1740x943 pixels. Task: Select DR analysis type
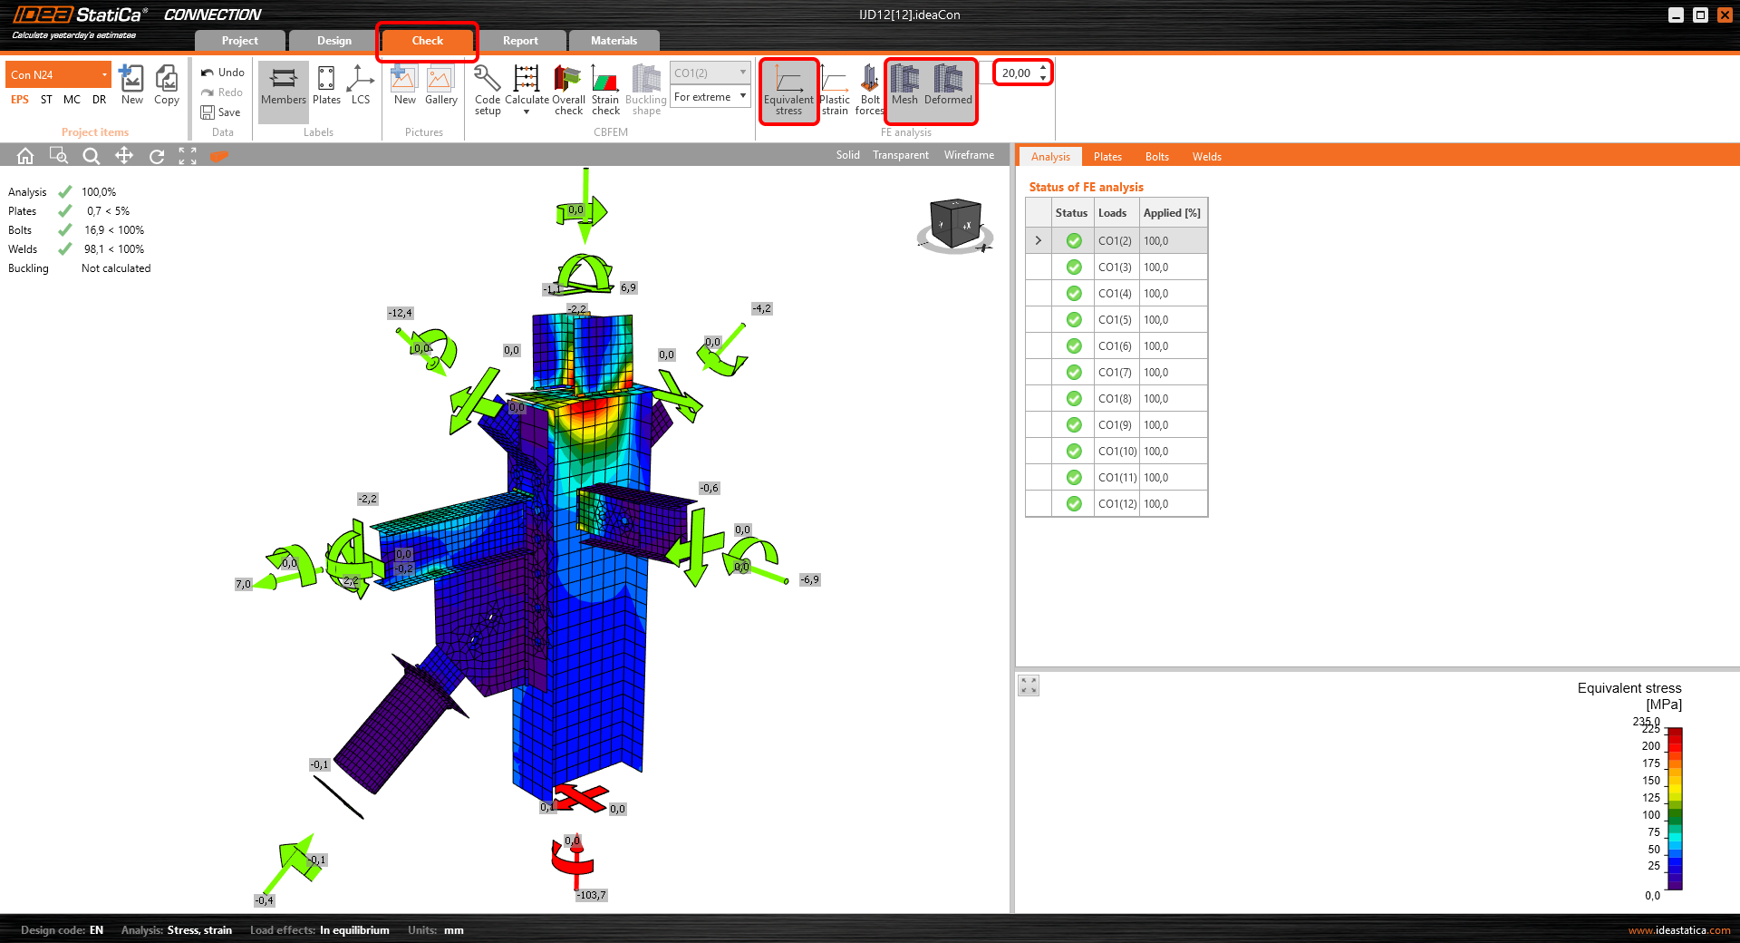pos(100,100)
